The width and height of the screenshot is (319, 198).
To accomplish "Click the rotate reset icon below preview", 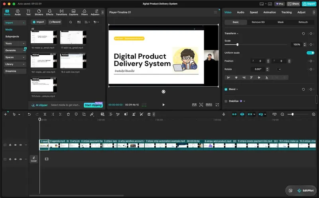I will [163, 92].
